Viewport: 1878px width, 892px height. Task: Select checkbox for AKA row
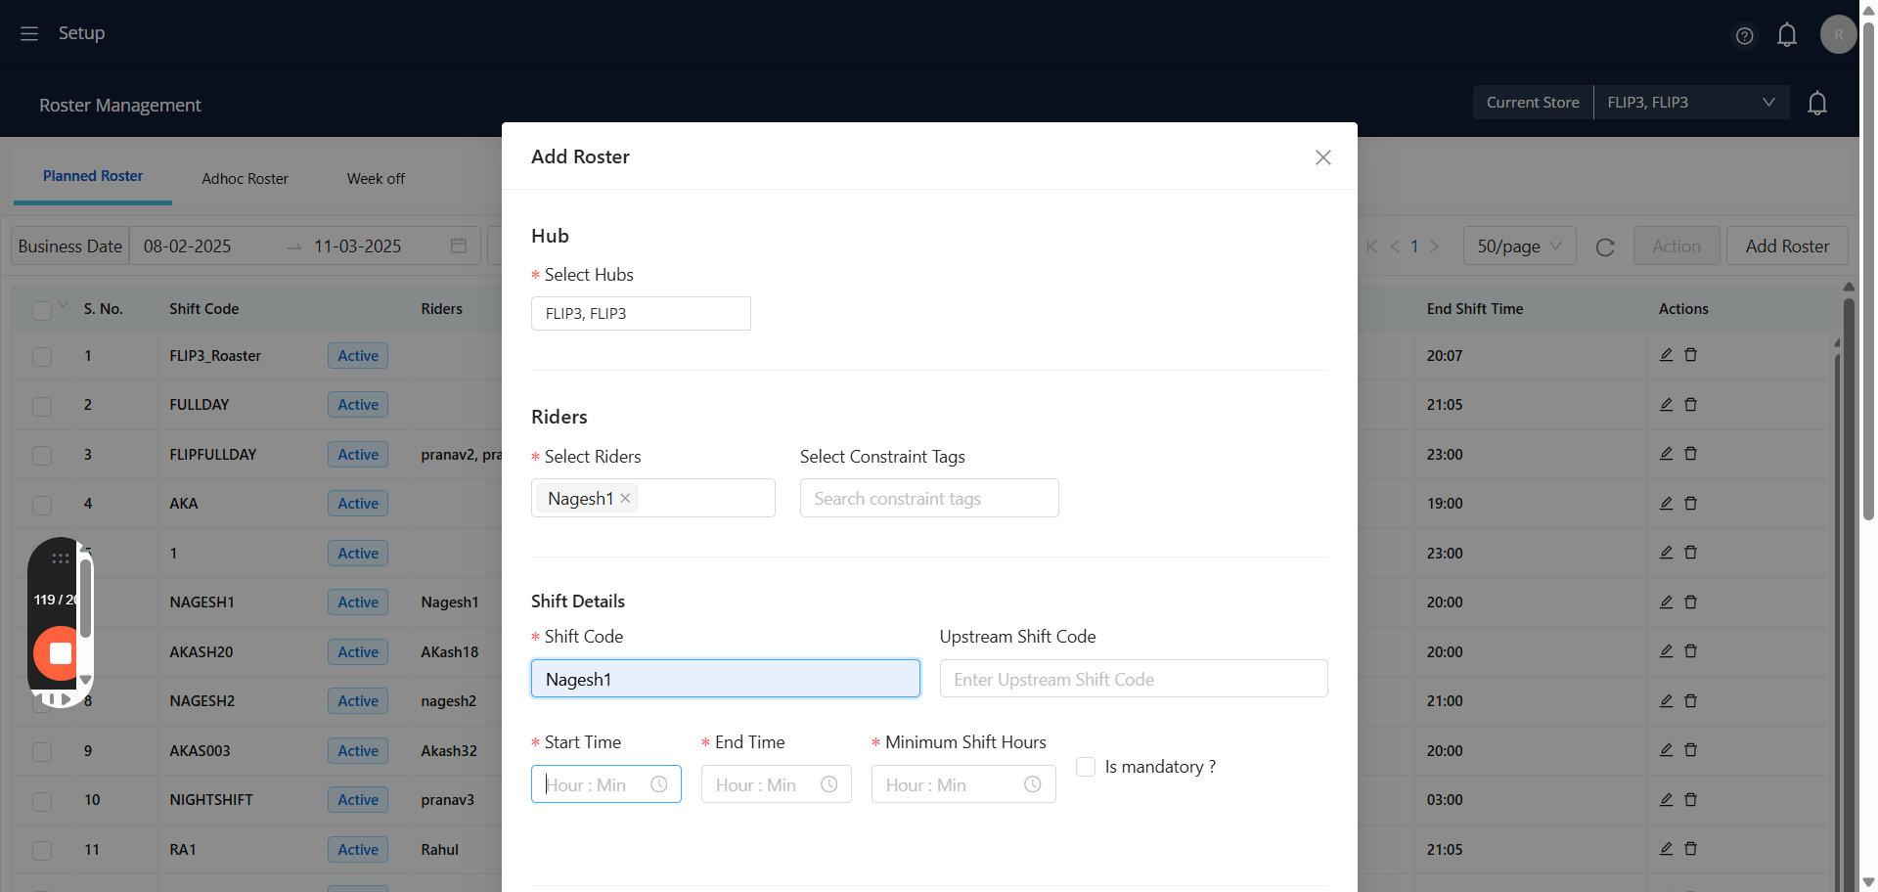(42, 505)
